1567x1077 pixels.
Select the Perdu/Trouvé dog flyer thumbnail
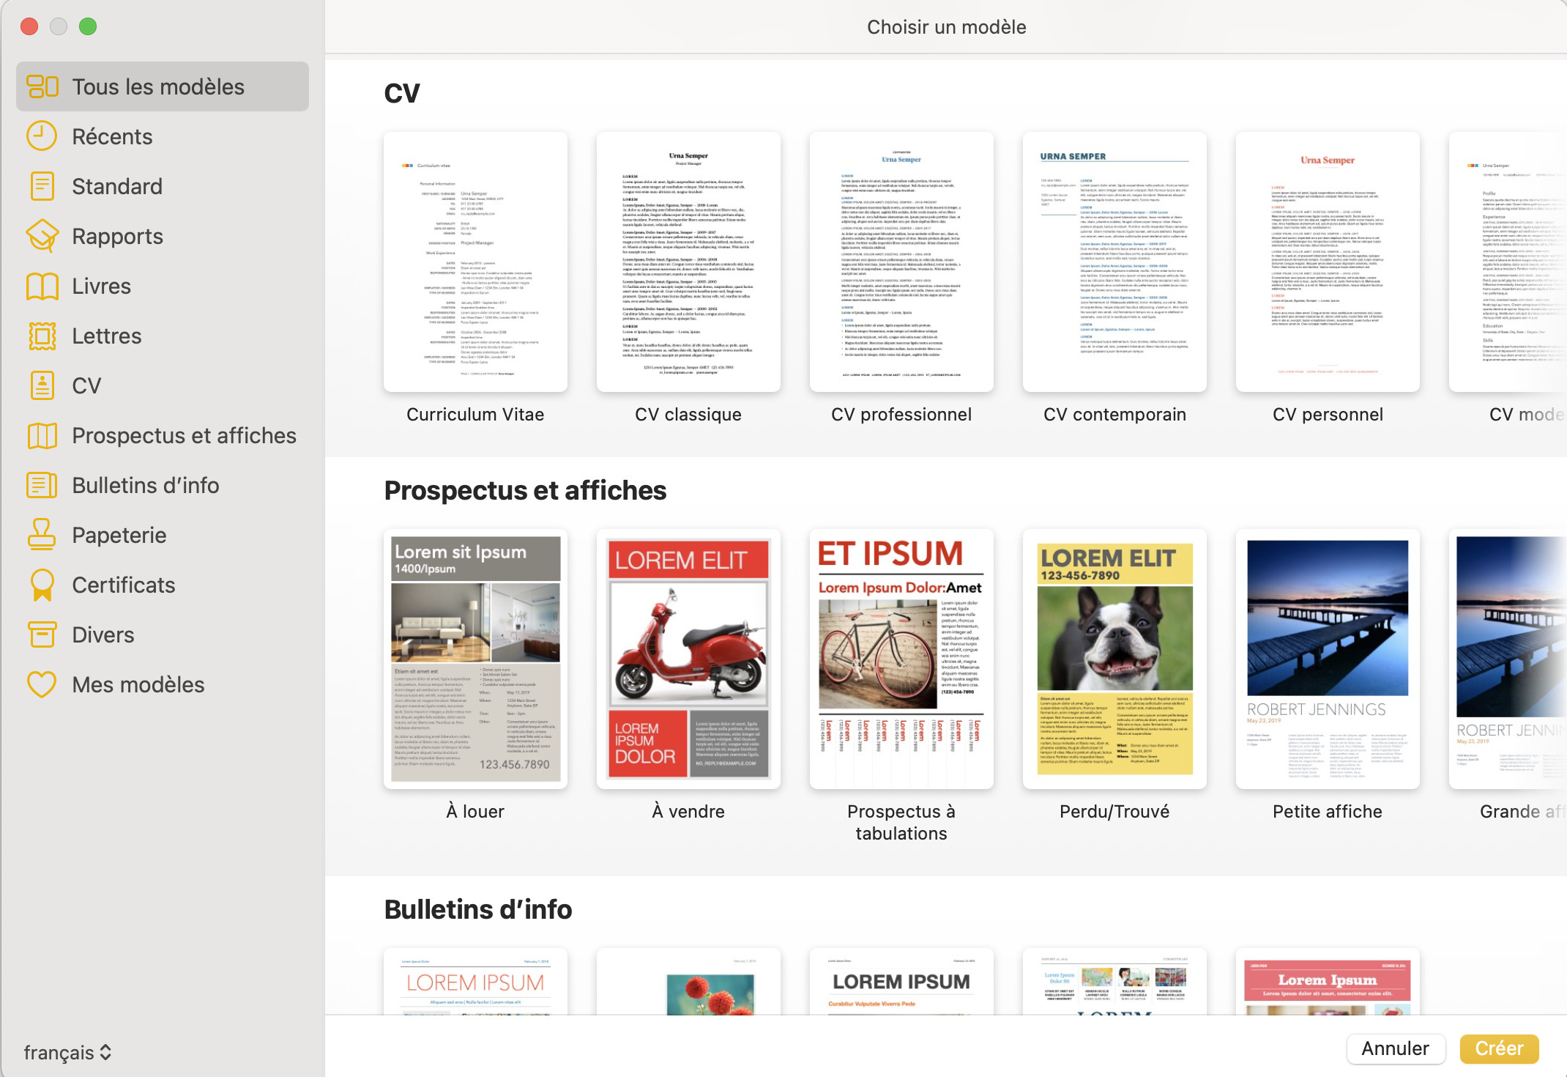1114,659
